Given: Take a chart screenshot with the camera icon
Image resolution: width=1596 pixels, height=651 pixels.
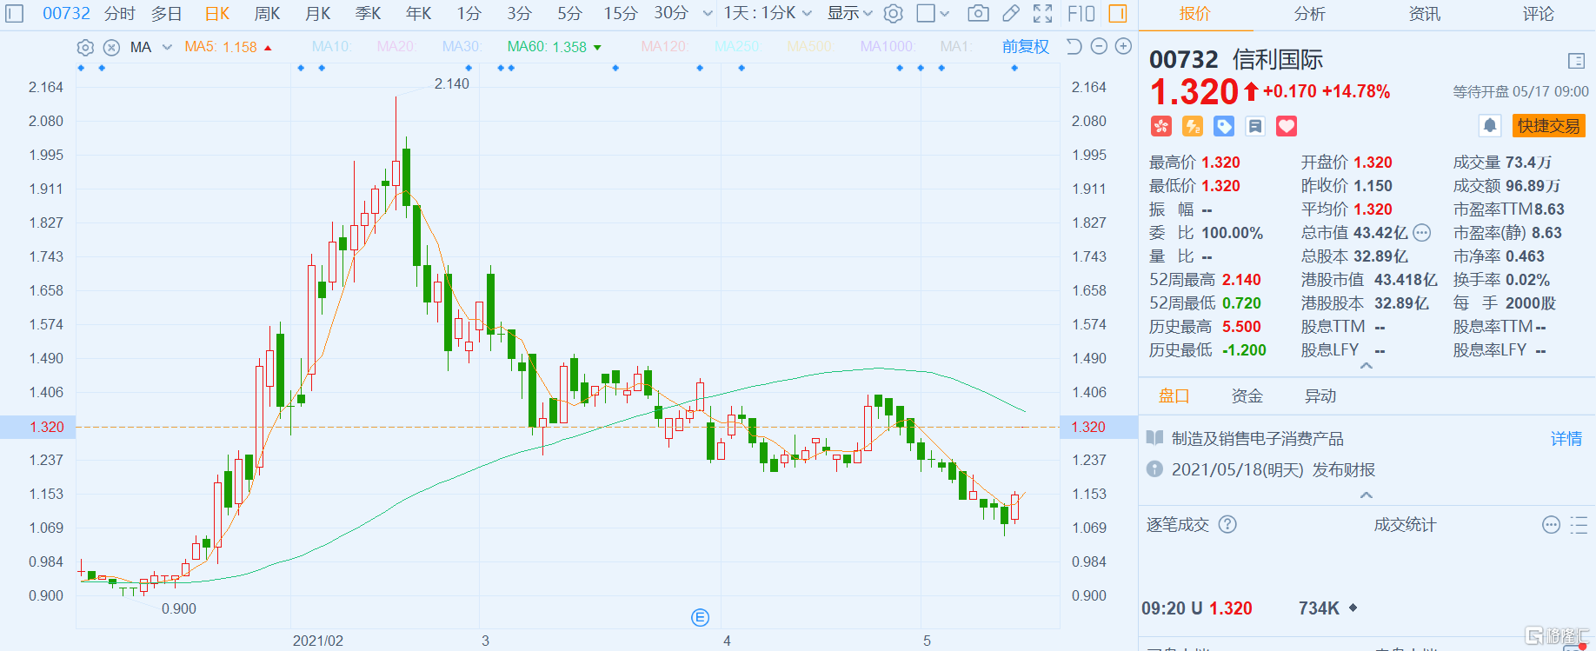Looking at the screenshot, I should [978, 13].
